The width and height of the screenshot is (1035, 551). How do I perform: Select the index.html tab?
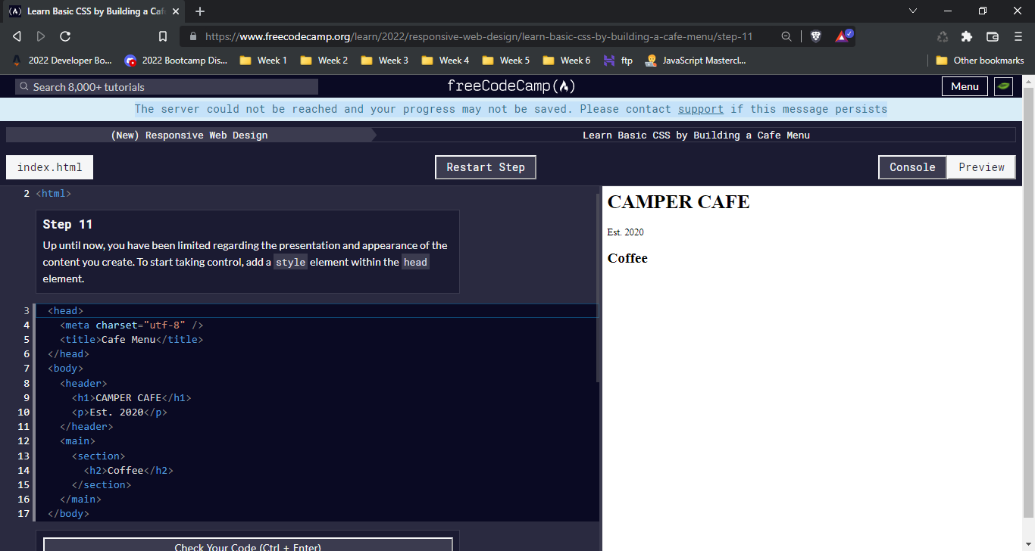pyautogui.click(x=49, y=167)
